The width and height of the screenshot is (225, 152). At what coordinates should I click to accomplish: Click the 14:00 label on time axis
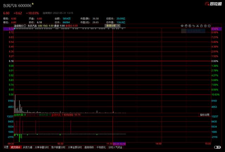click(159, 144)
